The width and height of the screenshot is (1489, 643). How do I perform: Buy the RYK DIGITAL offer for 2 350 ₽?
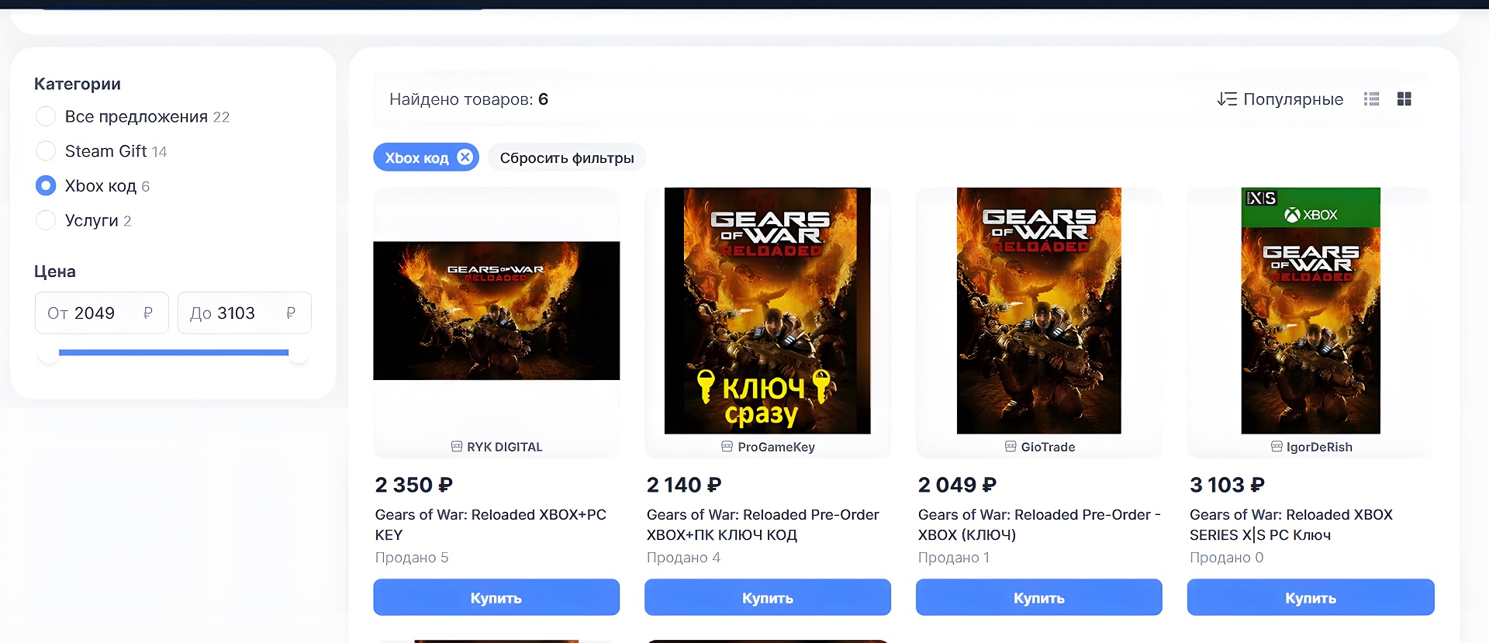click(496, 597)
